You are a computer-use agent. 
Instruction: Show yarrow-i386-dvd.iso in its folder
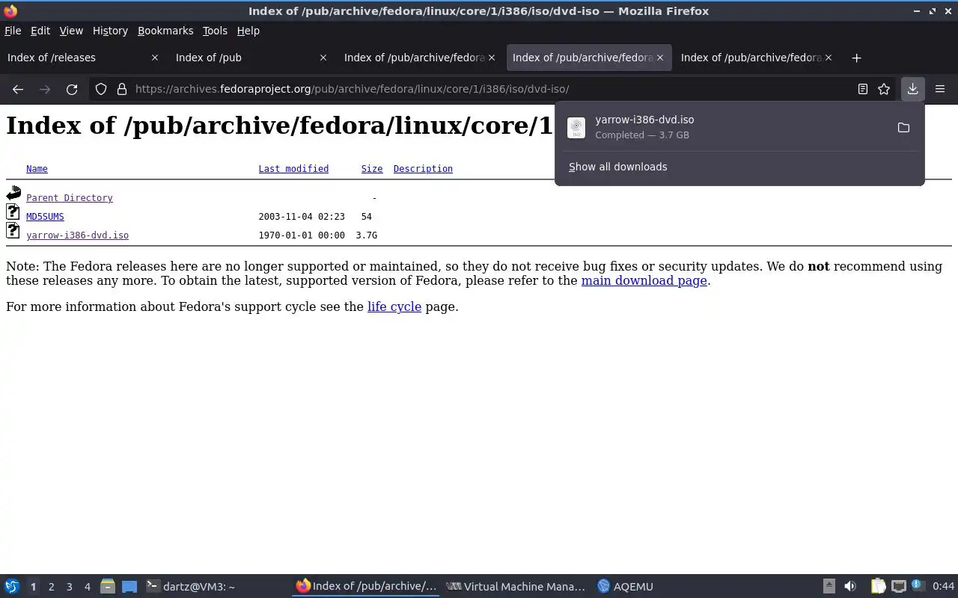(903, 128)
